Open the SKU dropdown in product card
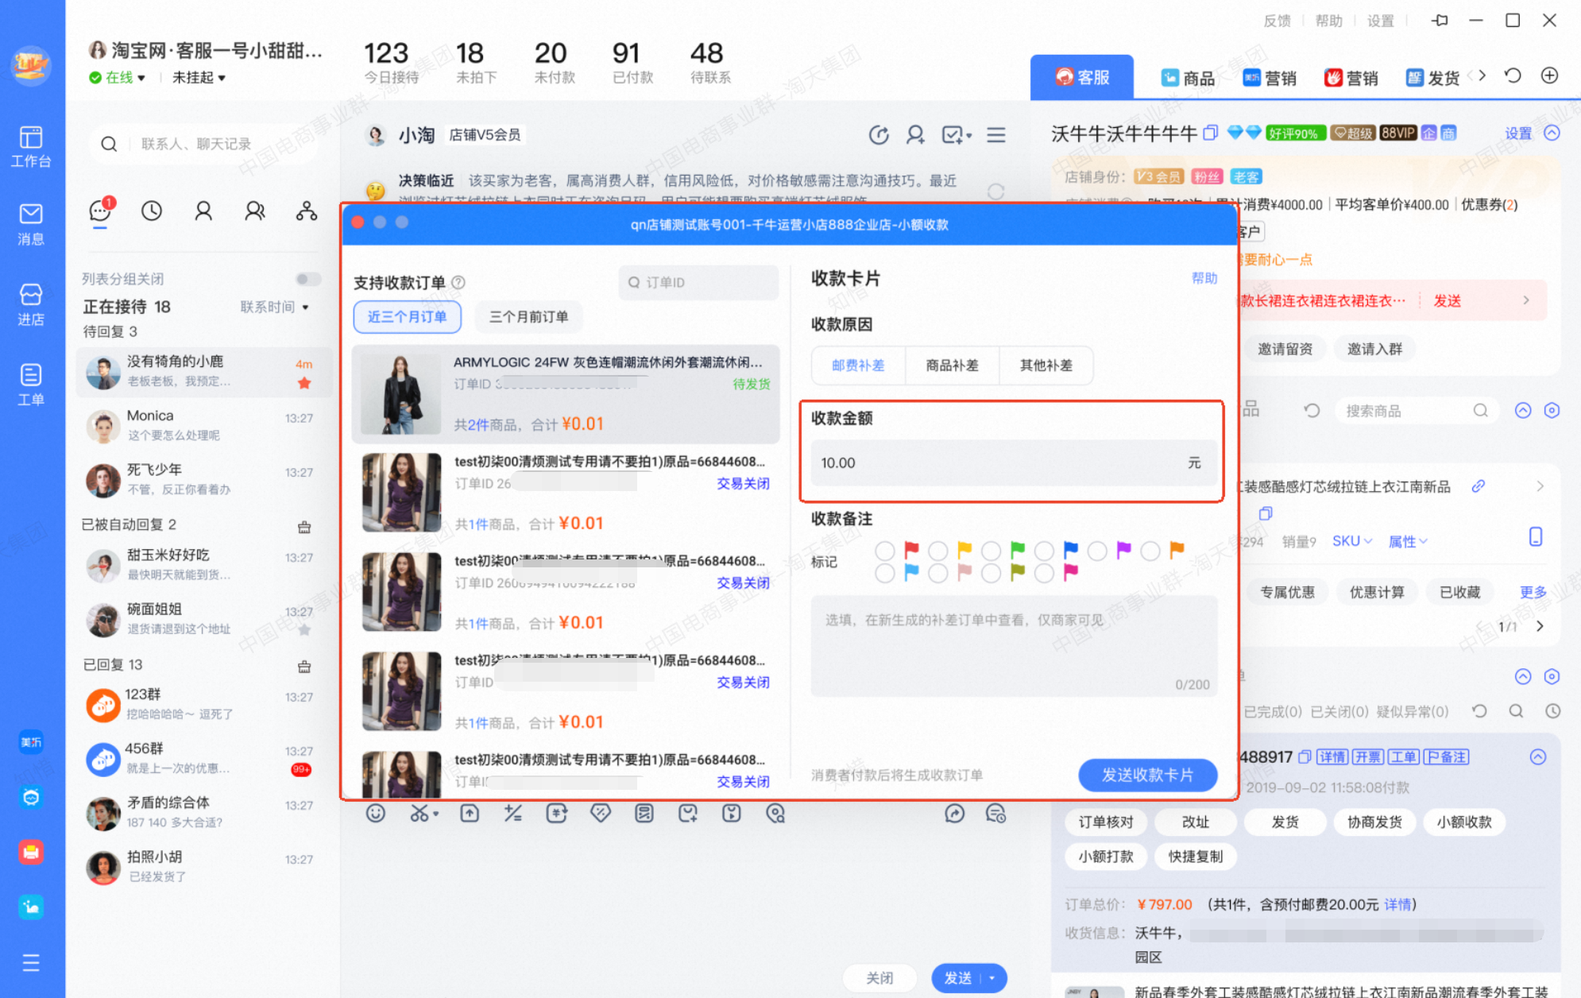Screen dimensions: 1581x998 click(1351, 541)
